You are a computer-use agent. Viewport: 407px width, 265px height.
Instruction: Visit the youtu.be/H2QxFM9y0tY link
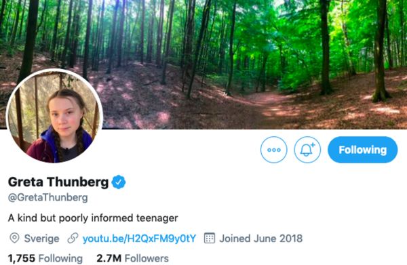click(139, 239)
